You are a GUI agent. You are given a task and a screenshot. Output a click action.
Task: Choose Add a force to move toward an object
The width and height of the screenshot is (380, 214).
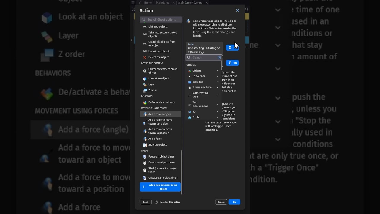click(160, 122)
